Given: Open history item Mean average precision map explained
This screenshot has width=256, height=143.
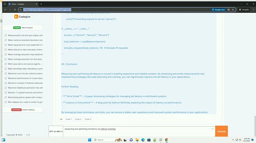Looking at the screenshot, I should [x=25, y=55].
